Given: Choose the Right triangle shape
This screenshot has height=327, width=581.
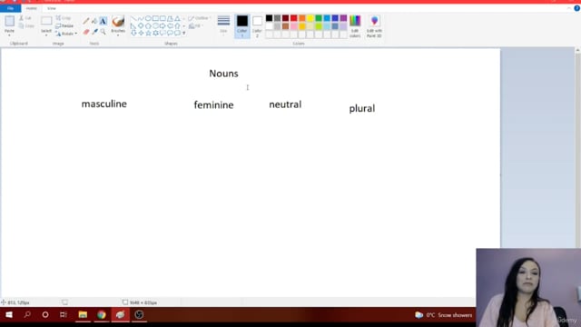Looking at the screenshot, I should tap(133, 26).
